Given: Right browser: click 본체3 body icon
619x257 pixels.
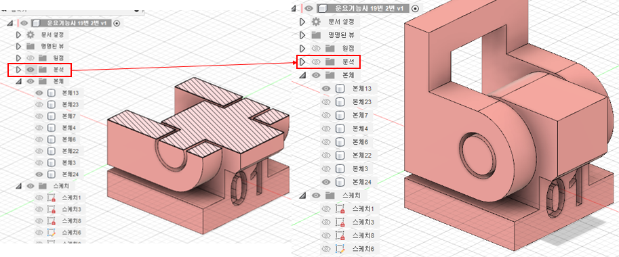Looking at the screenshot, I should pos(340,169).
